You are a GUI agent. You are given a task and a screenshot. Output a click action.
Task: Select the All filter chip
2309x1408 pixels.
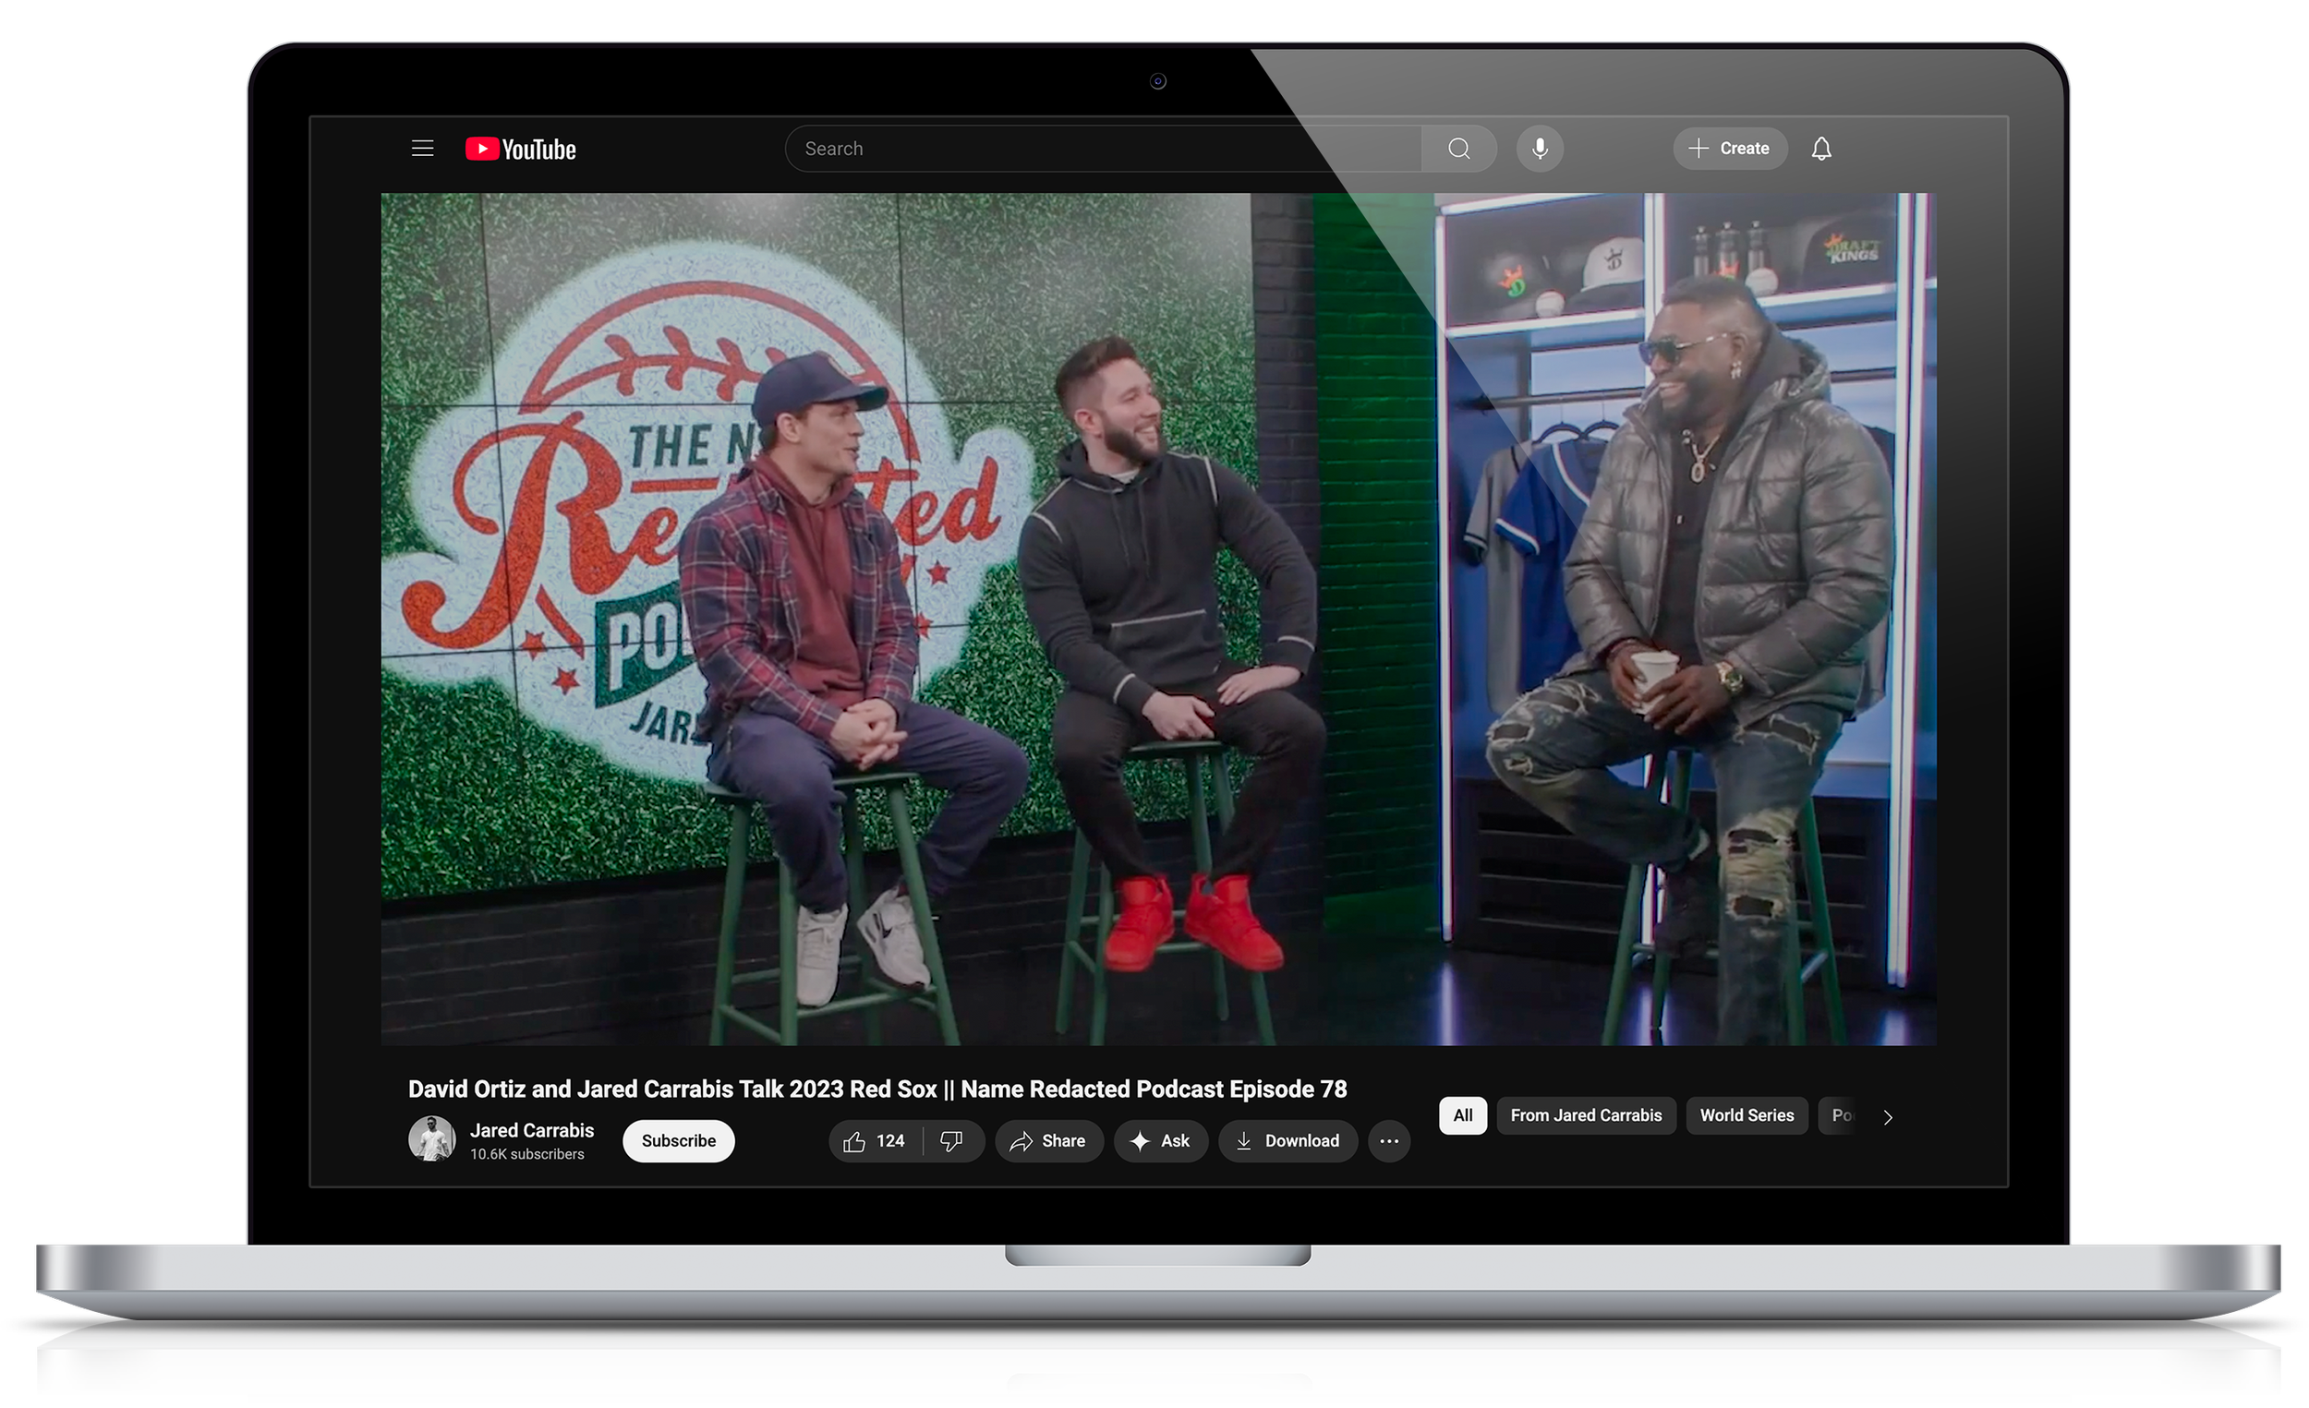[1462, 1115]
